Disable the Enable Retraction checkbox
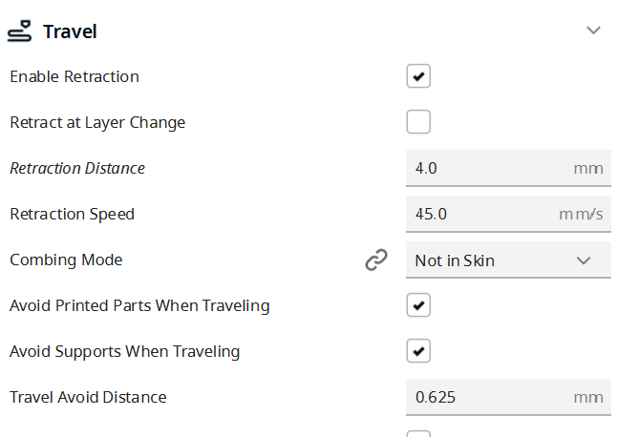Screen dimensions: 618x437 tap(418, 76)
